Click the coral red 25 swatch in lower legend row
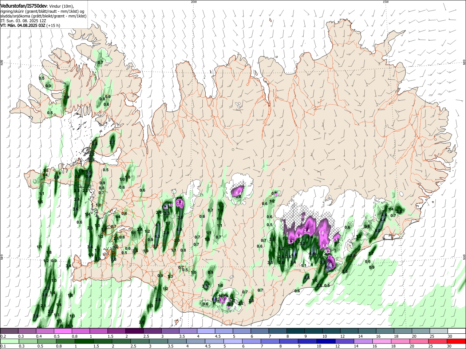Viewport: 466px width, 349px height. [438, 341]
